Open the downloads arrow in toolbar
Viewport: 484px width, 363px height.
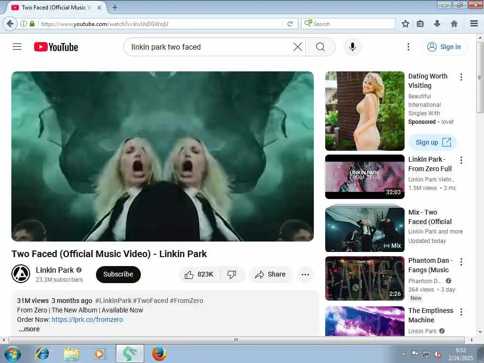pyautogui.click(x=437, y=24)
